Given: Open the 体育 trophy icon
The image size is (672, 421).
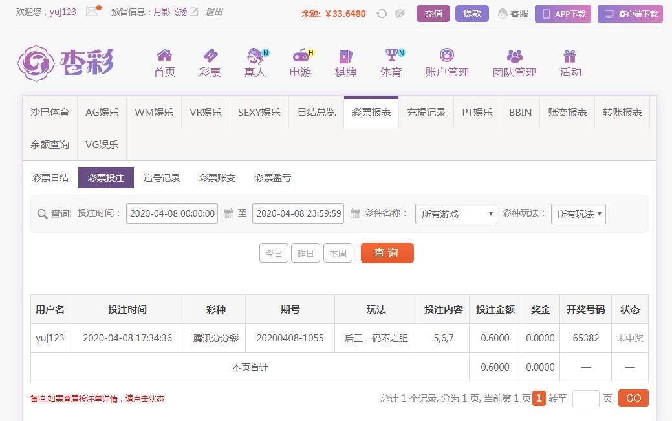Looking at the screenshot, I should click(391, 56).
